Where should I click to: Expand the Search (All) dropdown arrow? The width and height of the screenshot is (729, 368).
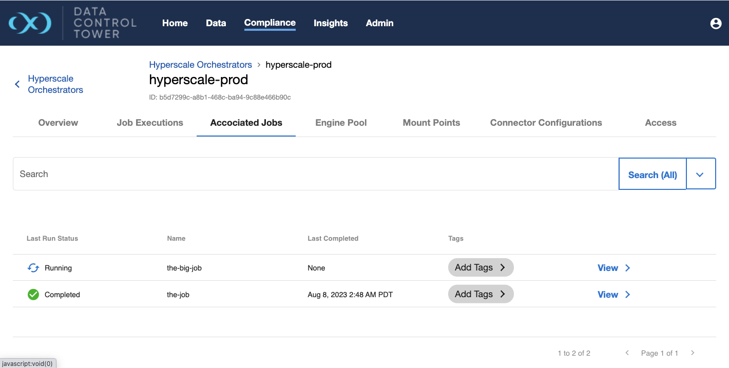(700, 175)
